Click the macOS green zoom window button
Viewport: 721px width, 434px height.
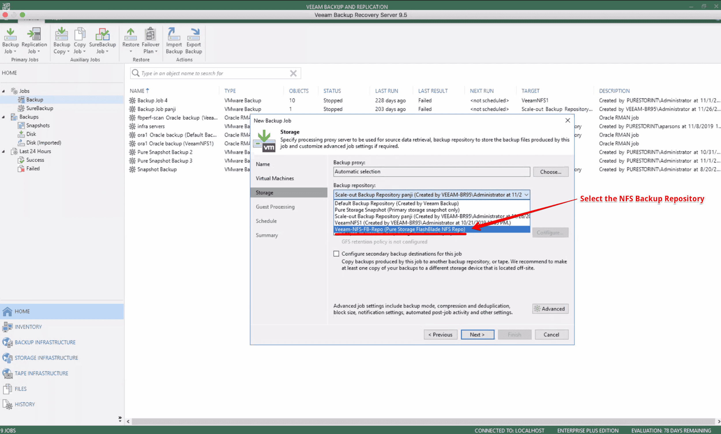pos(22,15)
